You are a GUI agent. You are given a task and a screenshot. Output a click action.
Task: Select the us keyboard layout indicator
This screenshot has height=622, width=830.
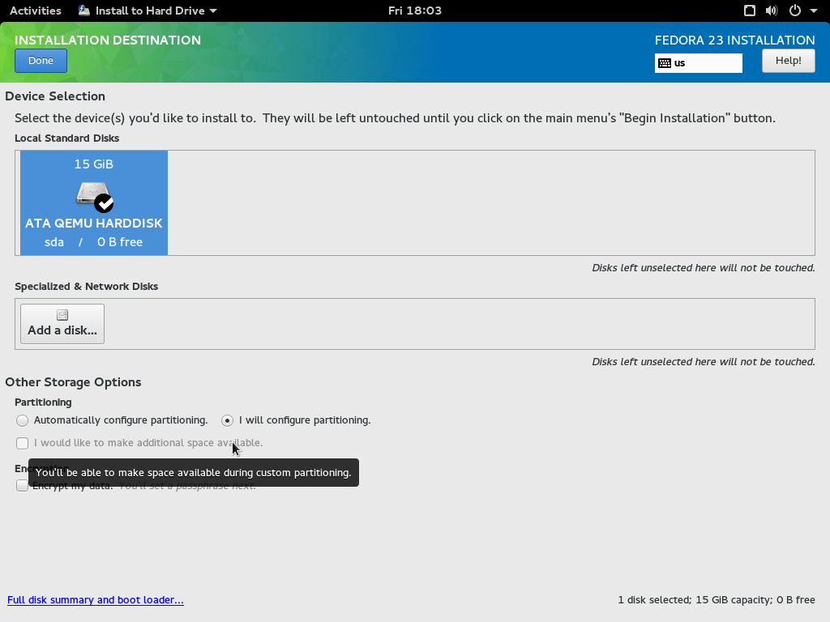pos(698,63)
